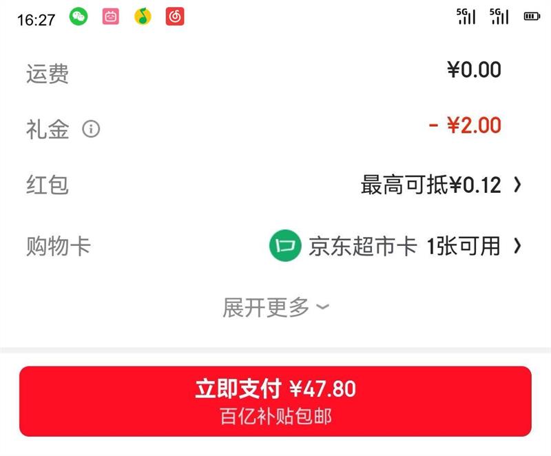Image resolution: width=551 pixels, height=456 pixels.
Task: Tap the 购物卡 row label
Action: (x=59, y=246)
